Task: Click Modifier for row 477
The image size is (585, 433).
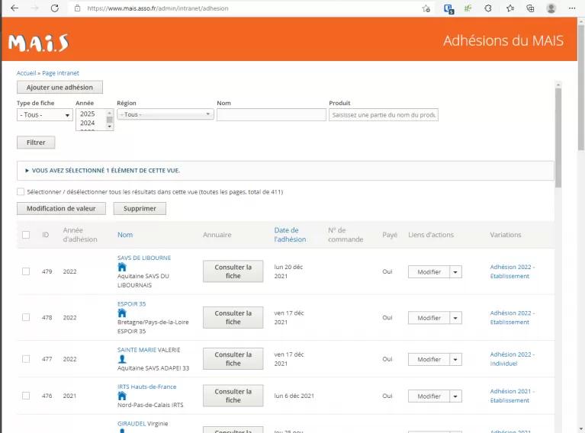Action: coord(429,360)
